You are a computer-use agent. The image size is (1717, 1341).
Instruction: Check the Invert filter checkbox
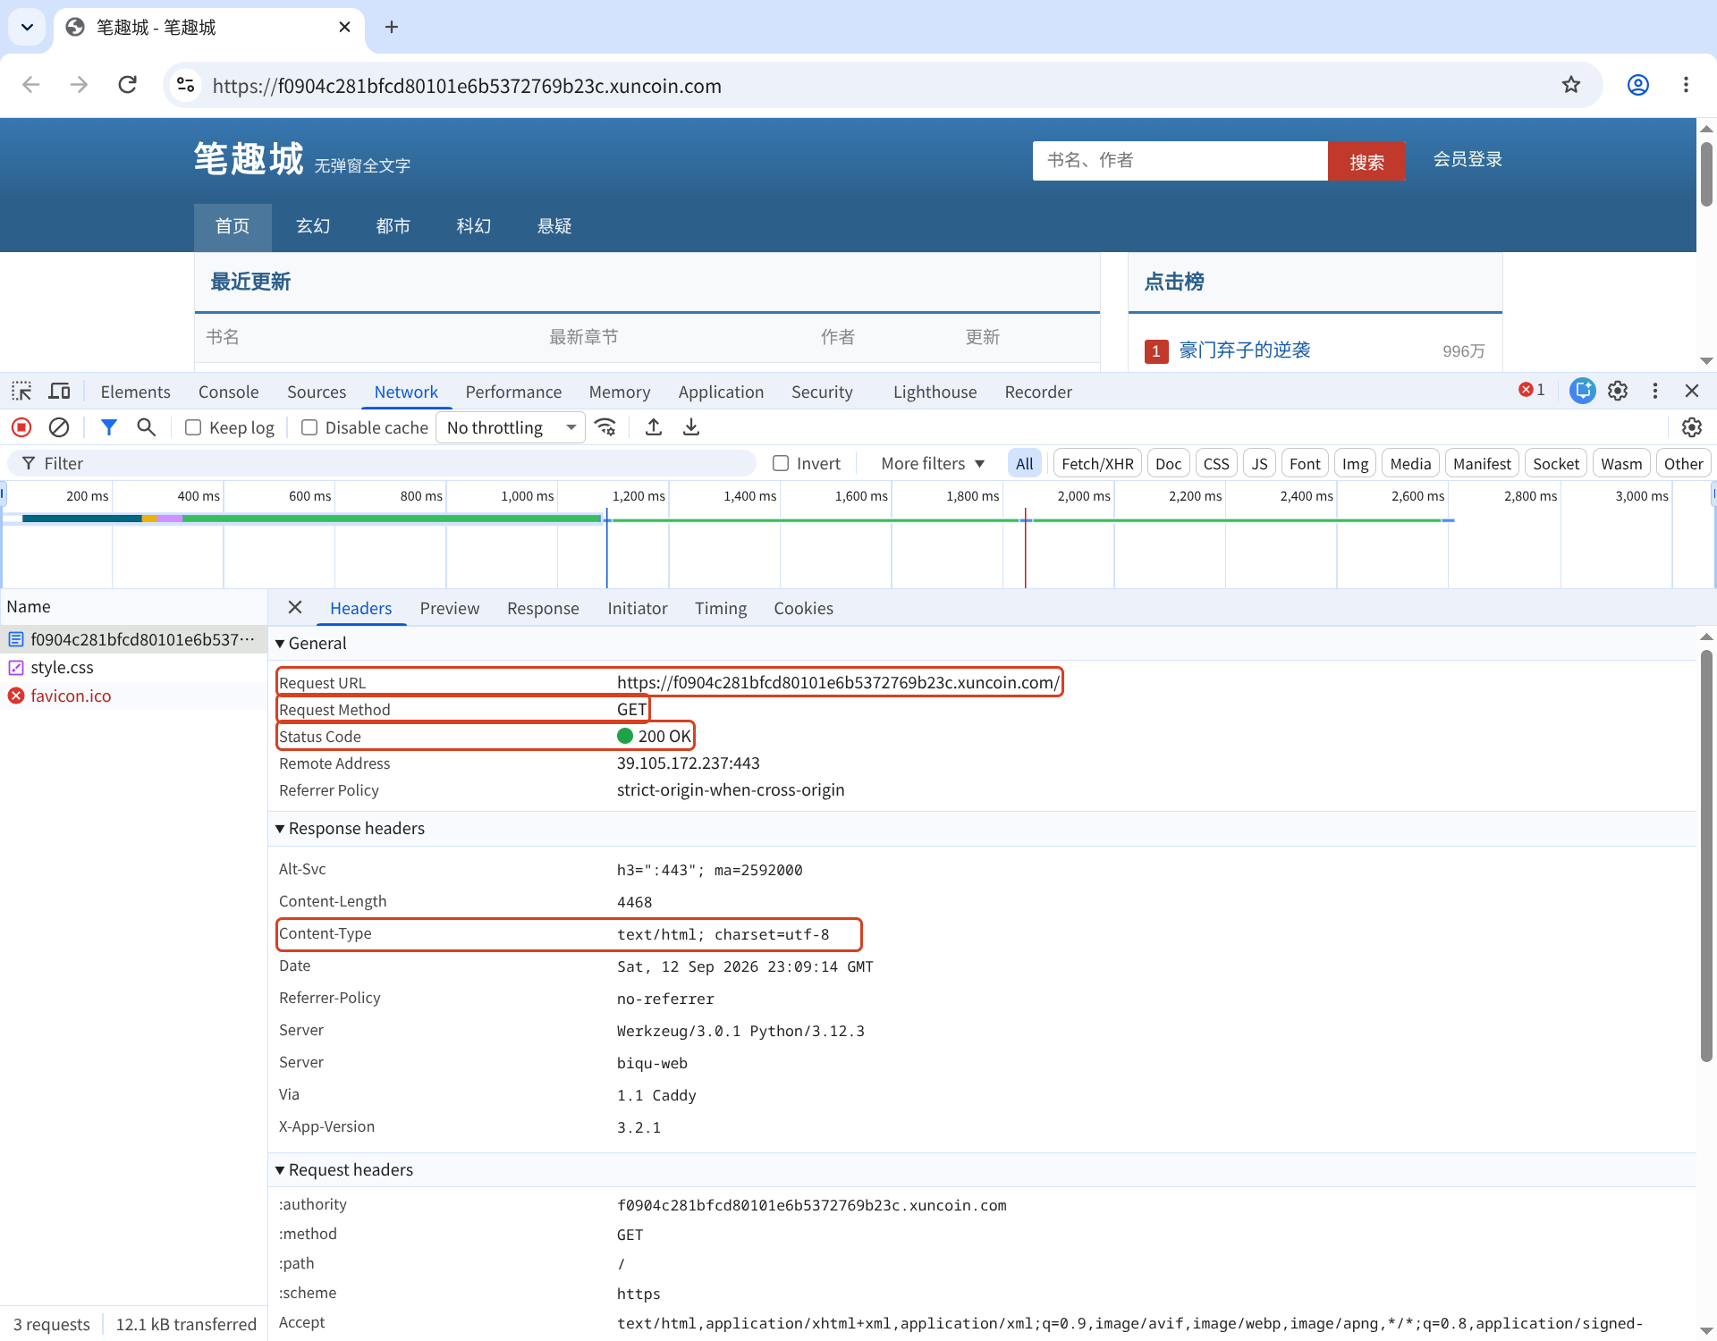point(781,463)
